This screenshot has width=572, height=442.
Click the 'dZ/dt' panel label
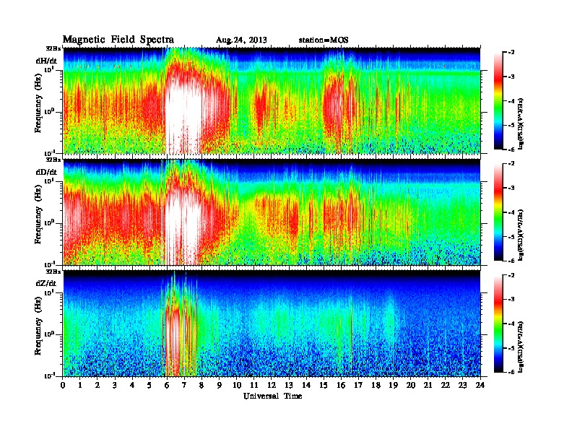[x=46, y=283]
